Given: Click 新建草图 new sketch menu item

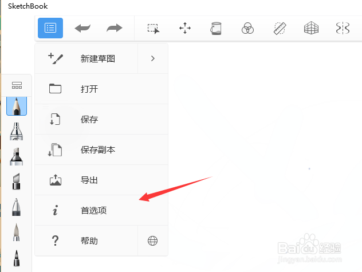Looking at the screenshot, I should 86,58.
